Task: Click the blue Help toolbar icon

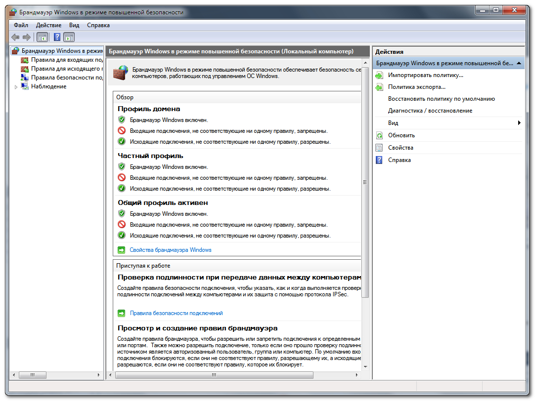Action: (57, 37)
